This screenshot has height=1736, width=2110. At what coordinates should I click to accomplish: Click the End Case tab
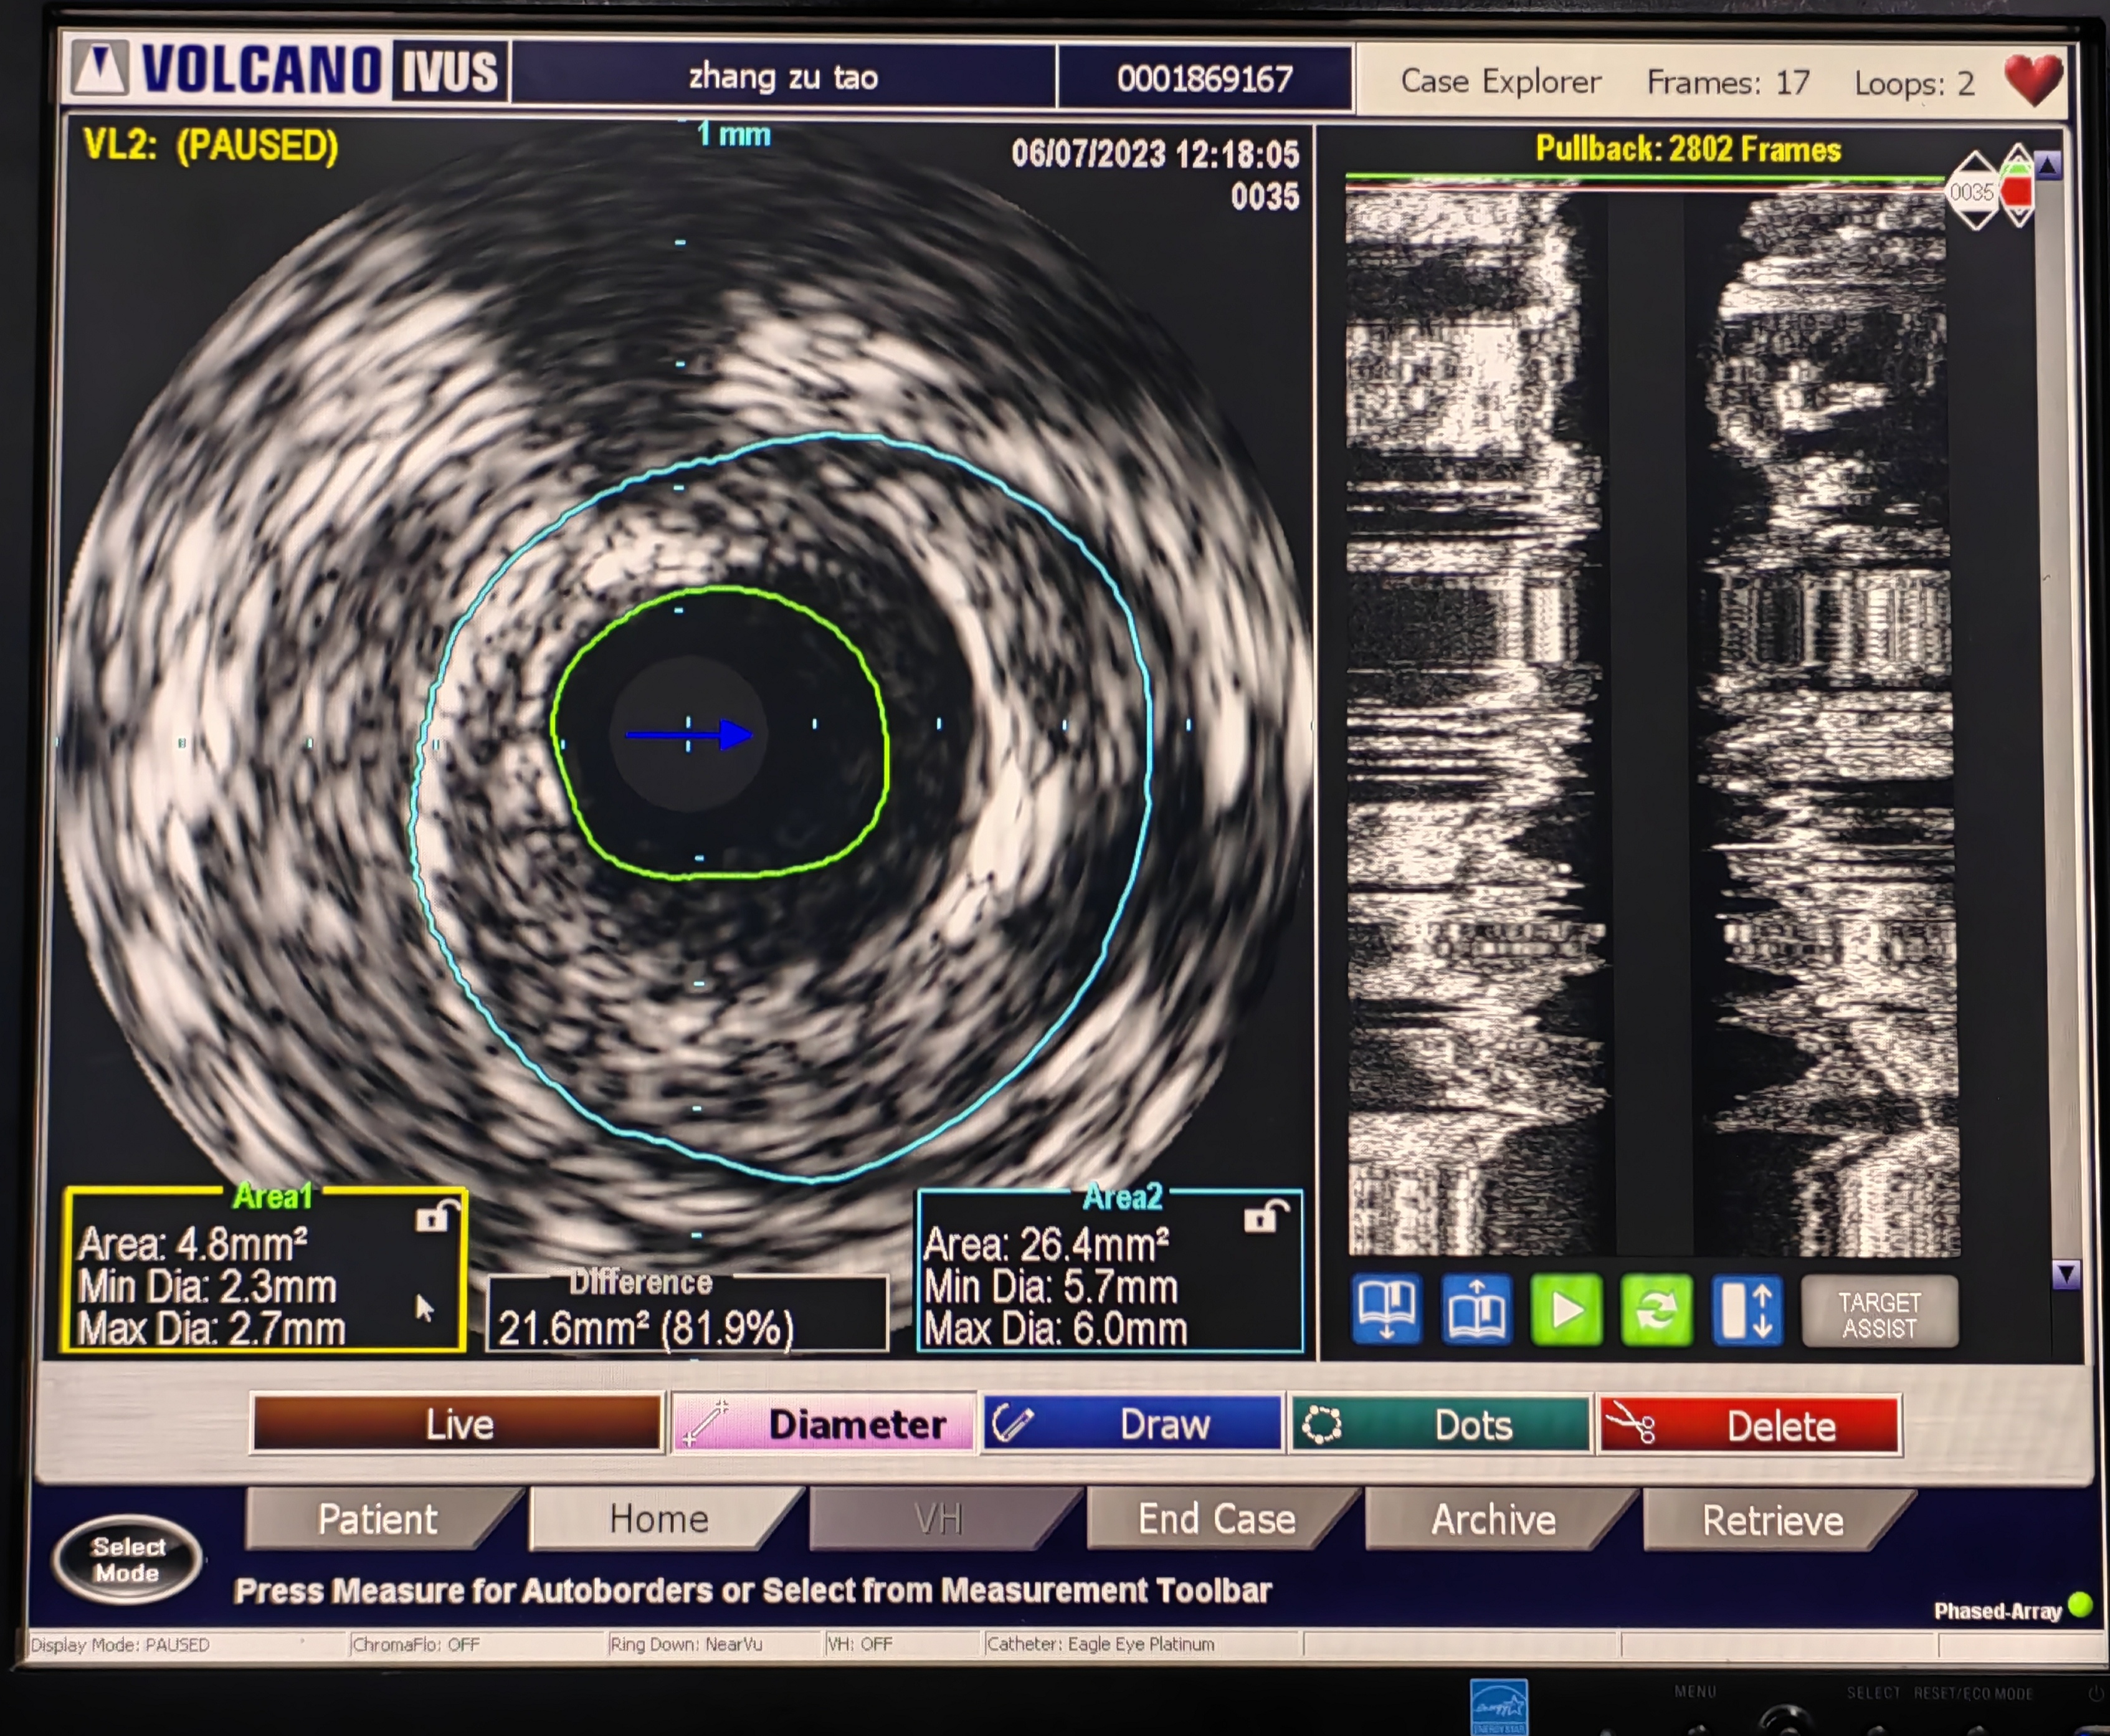(1217, 1519)
